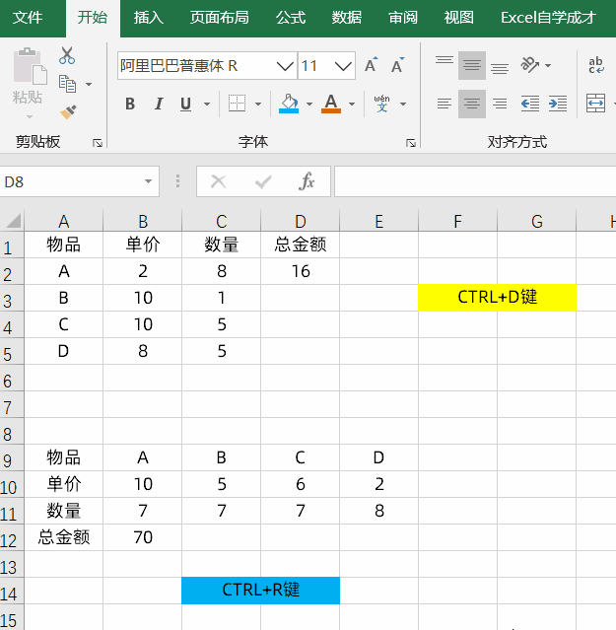
Task: Click the wrap text icon
Action: point(596,65)
